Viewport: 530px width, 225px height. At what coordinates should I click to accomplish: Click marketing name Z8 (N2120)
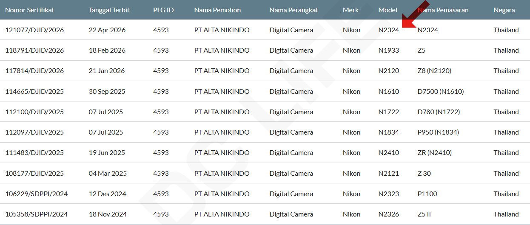[434, 71]
